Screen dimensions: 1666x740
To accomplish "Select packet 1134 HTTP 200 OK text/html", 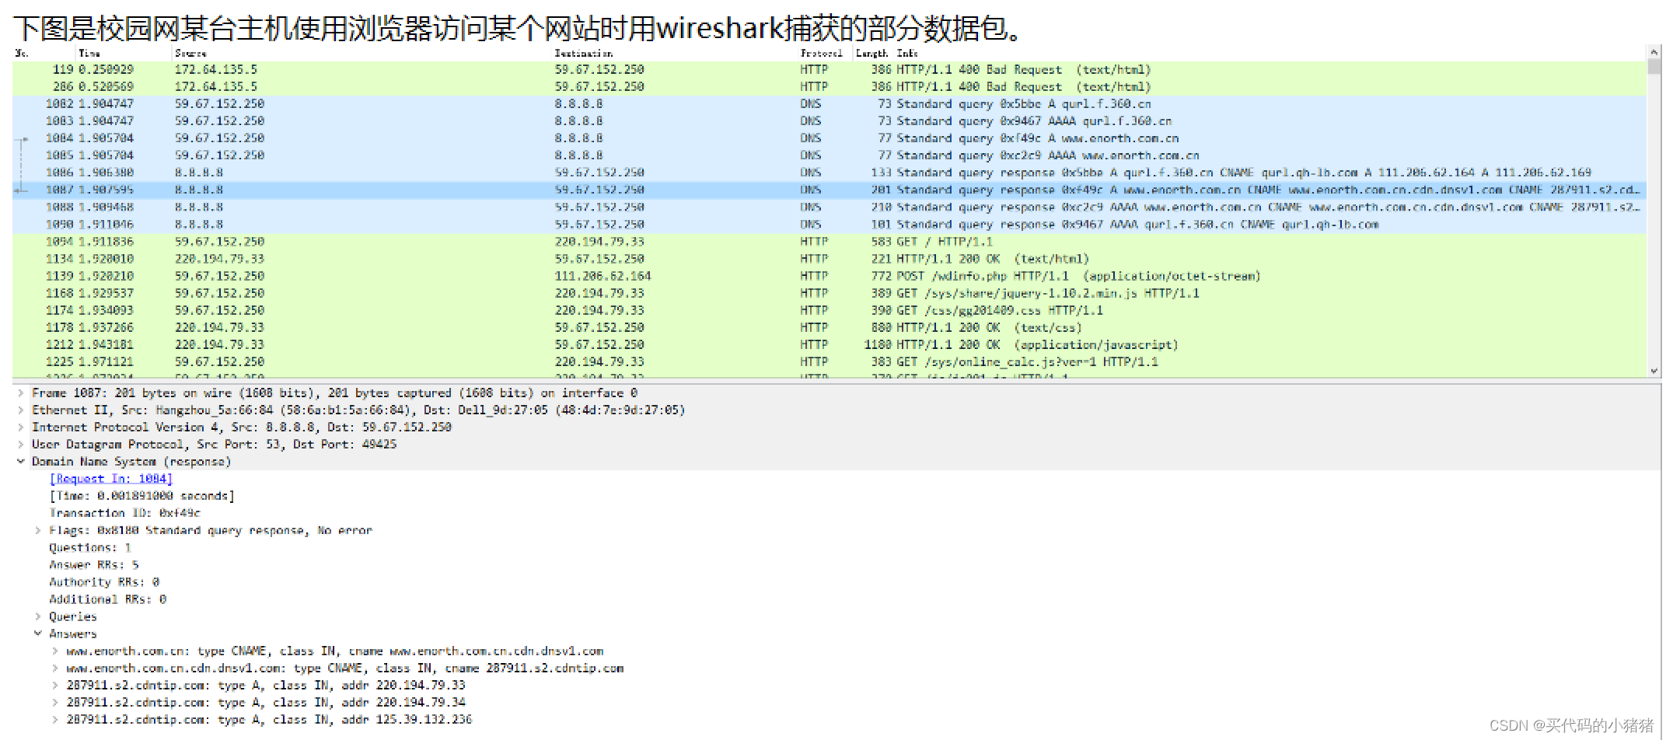I will [x=830, y=259].
